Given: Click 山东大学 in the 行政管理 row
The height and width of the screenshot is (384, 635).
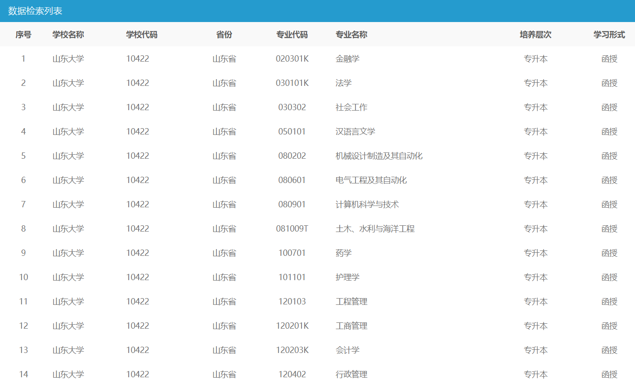Looking at the screenshot, I should [x=68, y=375].
